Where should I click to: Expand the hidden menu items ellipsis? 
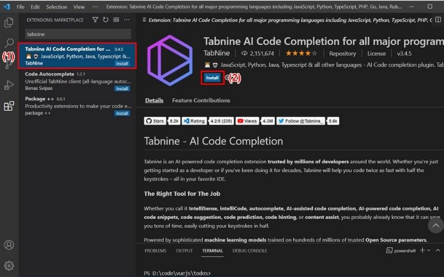95,7
